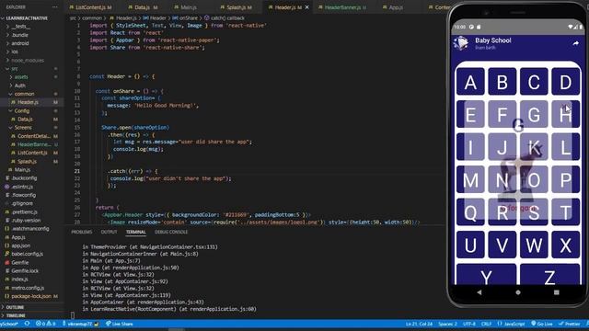Open ListContent.js in the explorer tree
The height and width of the screenshot is (331, 589).
(32, 153)
